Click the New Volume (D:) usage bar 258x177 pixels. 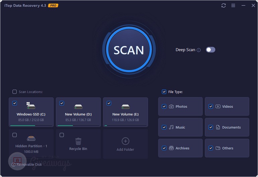(78, 126)
